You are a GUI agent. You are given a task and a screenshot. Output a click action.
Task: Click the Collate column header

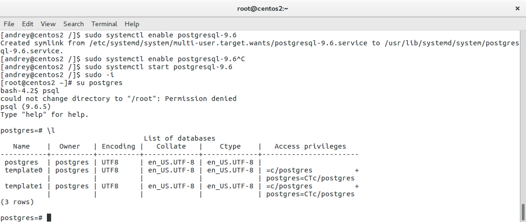point(171,146)
